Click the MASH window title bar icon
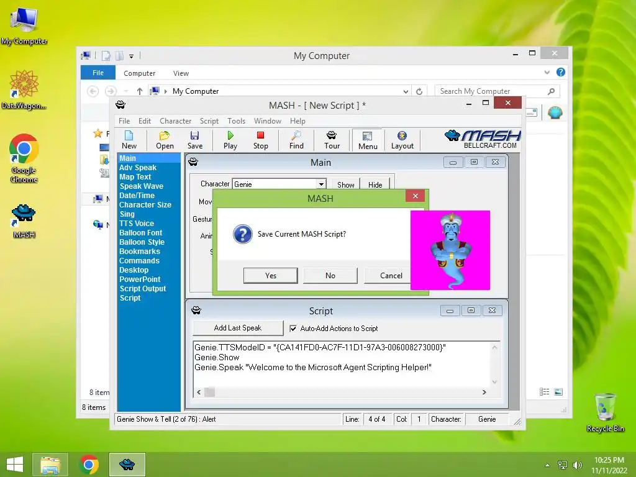 point(120,104)
